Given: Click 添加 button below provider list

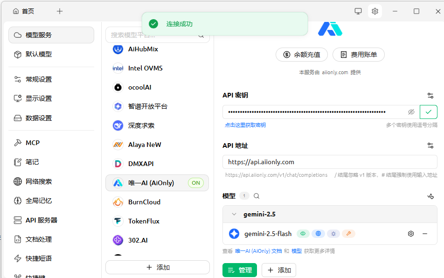Looking at the screenshot, I should [x=158, y=267].
